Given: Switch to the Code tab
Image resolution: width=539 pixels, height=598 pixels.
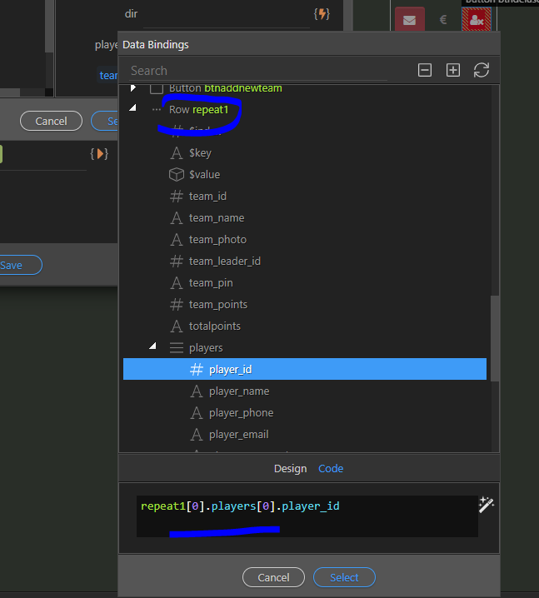Looking at the screenshot, I should (x=331, y=469).
